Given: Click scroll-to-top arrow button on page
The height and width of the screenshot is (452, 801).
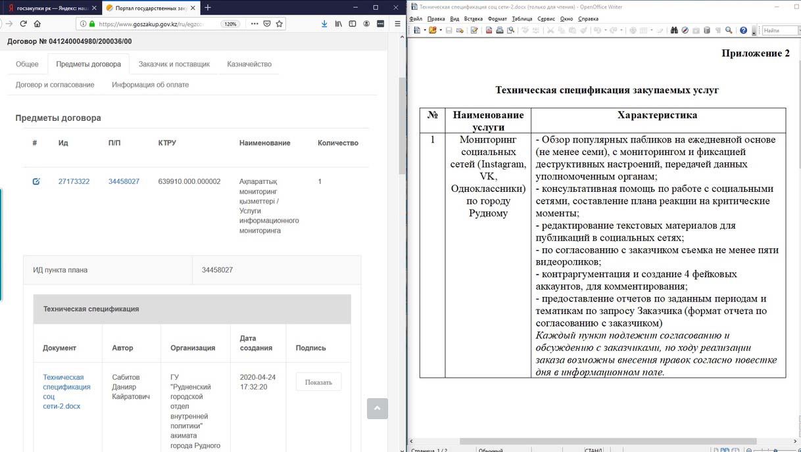Looking at the screenshot, I should 377,408.
